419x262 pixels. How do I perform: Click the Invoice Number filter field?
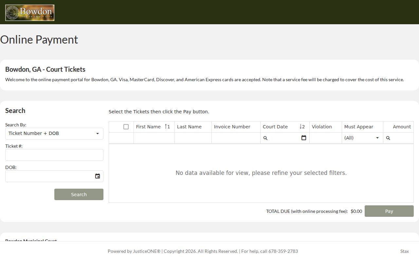(x=236, y=138)
